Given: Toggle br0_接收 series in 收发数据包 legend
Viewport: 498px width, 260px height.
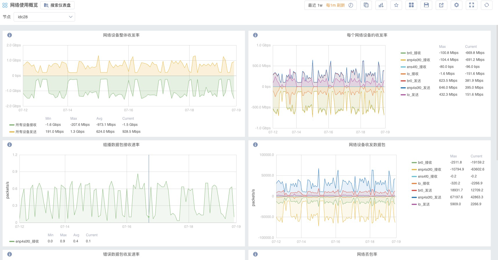Looking at the screenshot, I should [425, 163].
